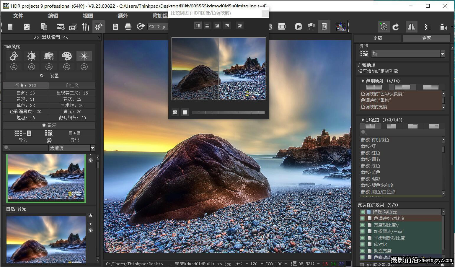Viewport: 455px width, 267px height.
Task: Click the 默认设置 panel header
Action: pos(51,37)
